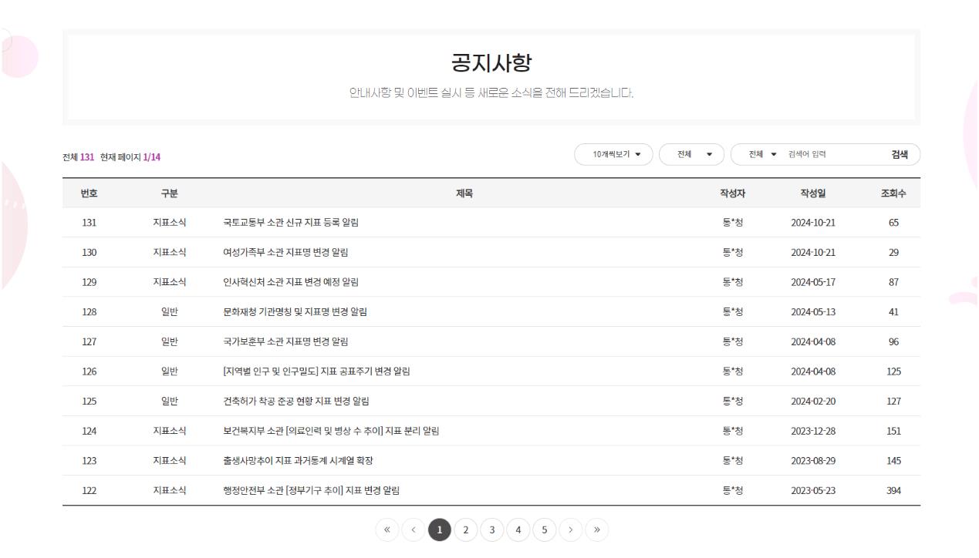
Task: Open notice 건축허가 착공 준공 현황 지표 변경 알림
Action: pos(296,402)
